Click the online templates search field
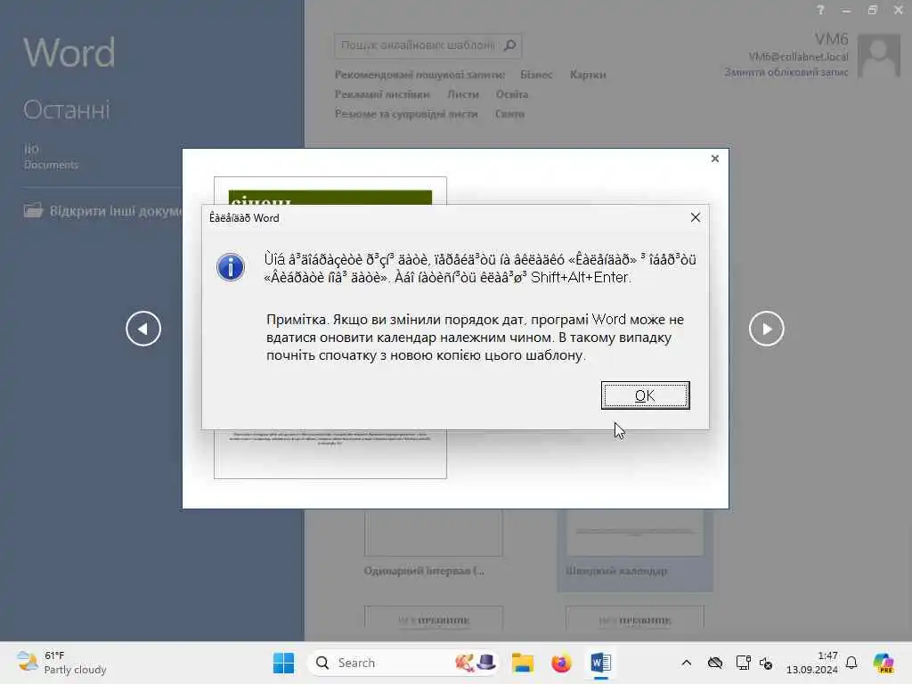912x684 pixels. 417,45
